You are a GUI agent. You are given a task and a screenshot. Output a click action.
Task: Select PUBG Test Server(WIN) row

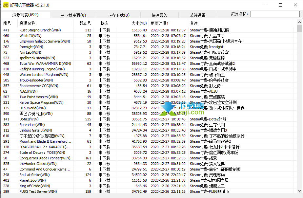click(149, 191)
